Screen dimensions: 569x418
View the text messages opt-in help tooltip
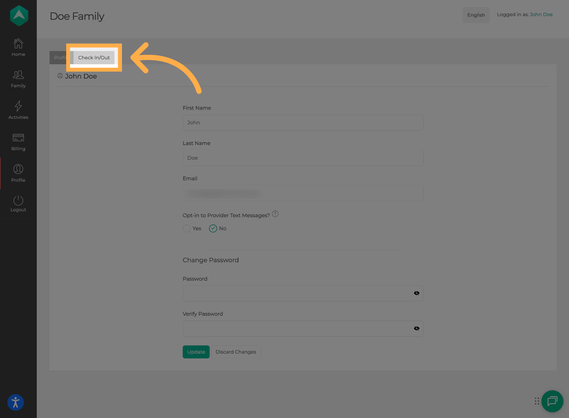coord(275,214)
